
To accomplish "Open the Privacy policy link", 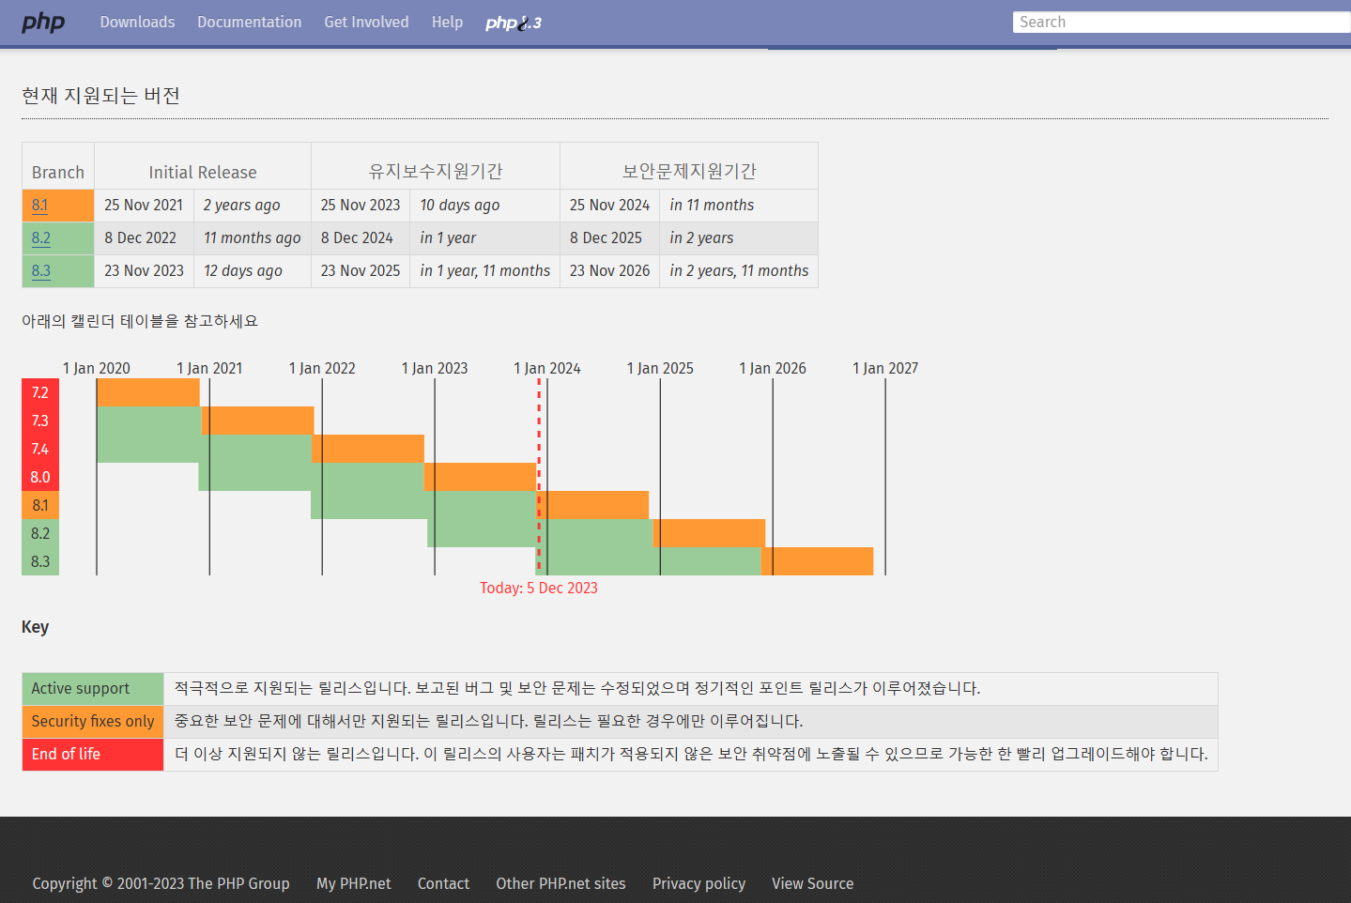I will click(x=699, y=883).
